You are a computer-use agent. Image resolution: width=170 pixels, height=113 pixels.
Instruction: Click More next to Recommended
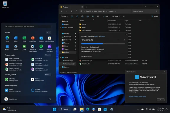click(48, 55)
